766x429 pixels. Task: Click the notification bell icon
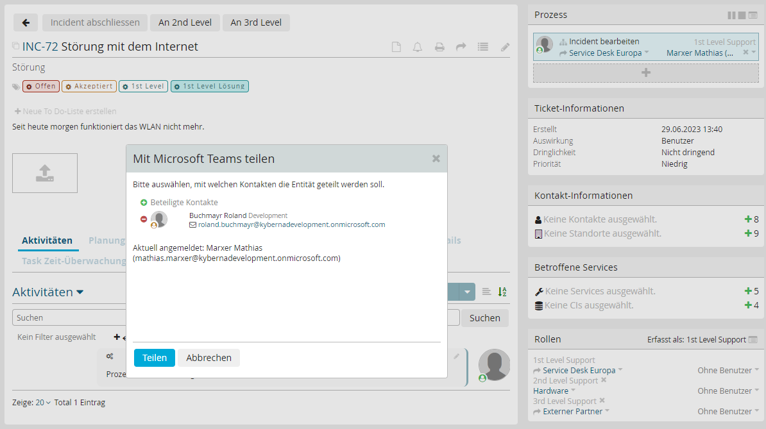point(418,47)
